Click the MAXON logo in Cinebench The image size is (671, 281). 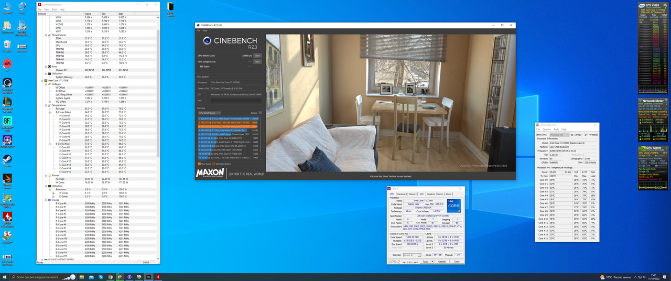pos(211,173)
